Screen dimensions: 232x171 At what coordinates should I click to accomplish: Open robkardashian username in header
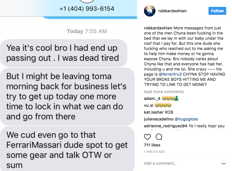(x=172, y=11)
